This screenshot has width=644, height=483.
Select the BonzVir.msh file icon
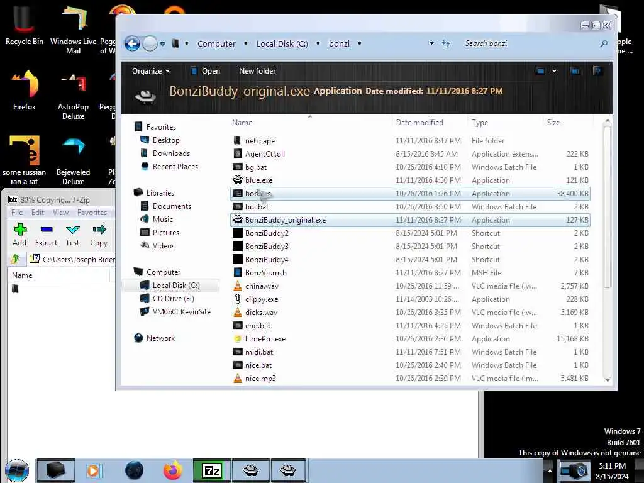[237, 272]
